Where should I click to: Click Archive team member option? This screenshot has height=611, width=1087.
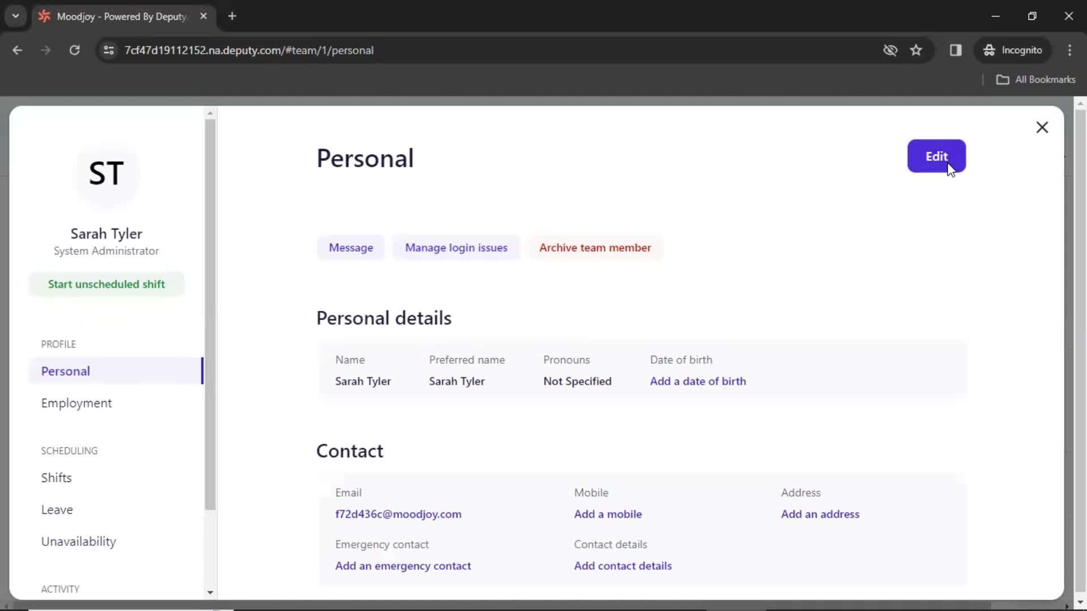pyautogui.click(x=596, y=247)
